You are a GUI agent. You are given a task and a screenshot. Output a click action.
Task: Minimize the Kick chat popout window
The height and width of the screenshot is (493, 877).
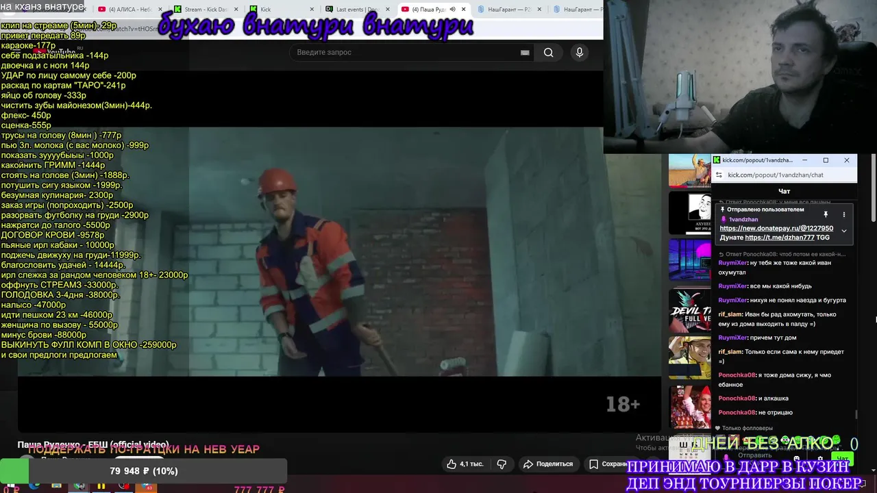(804, 160)
